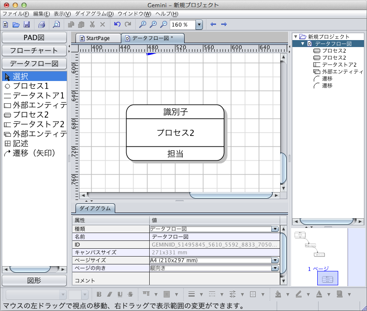Click the copy icon in toolbar
Viewport: 367px width, 311px height.
[x=71, y=24]
